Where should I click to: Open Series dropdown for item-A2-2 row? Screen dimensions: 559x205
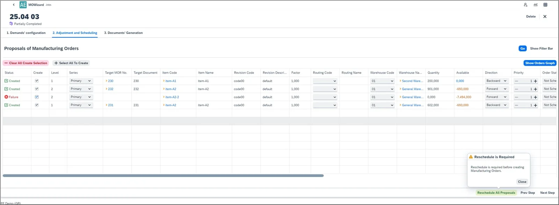(x=81, y=97)
